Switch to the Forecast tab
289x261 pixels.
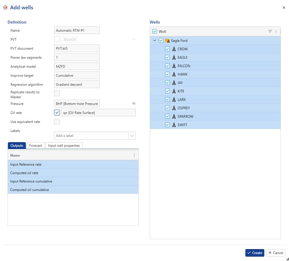(36, 146)
